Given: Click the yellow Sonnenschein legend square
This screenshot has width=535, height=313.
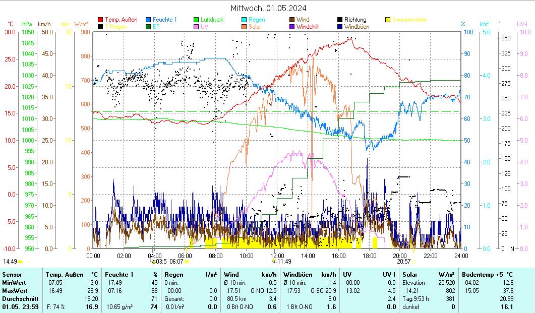Looking at the screenshot, I should 388,20.
